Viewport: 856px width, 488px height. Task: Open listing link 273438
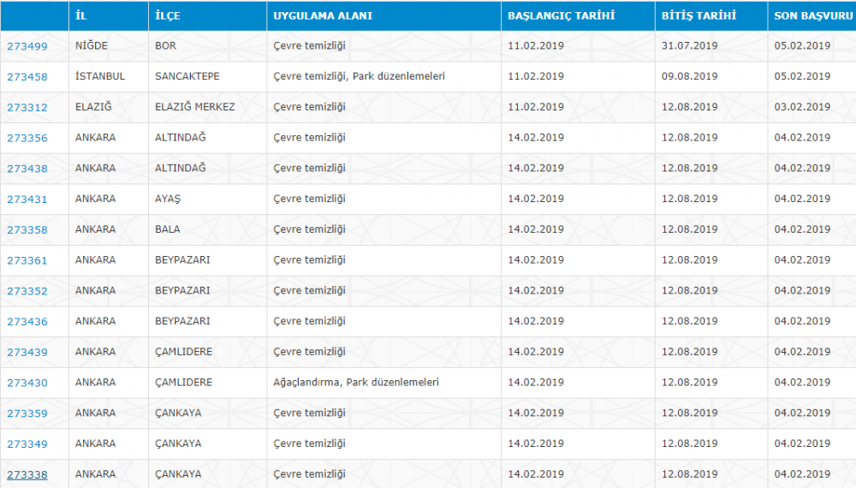(27, 170)
